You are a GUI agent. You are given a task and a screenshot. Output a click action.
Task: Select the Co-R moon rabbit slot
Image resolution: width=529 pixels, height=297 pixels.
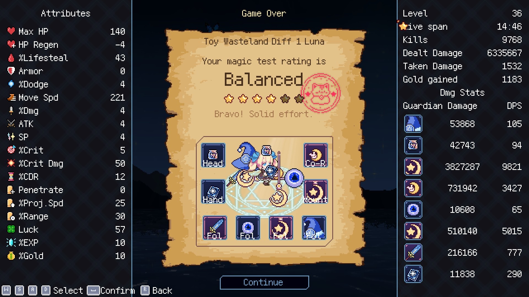(x=316, y=155)
